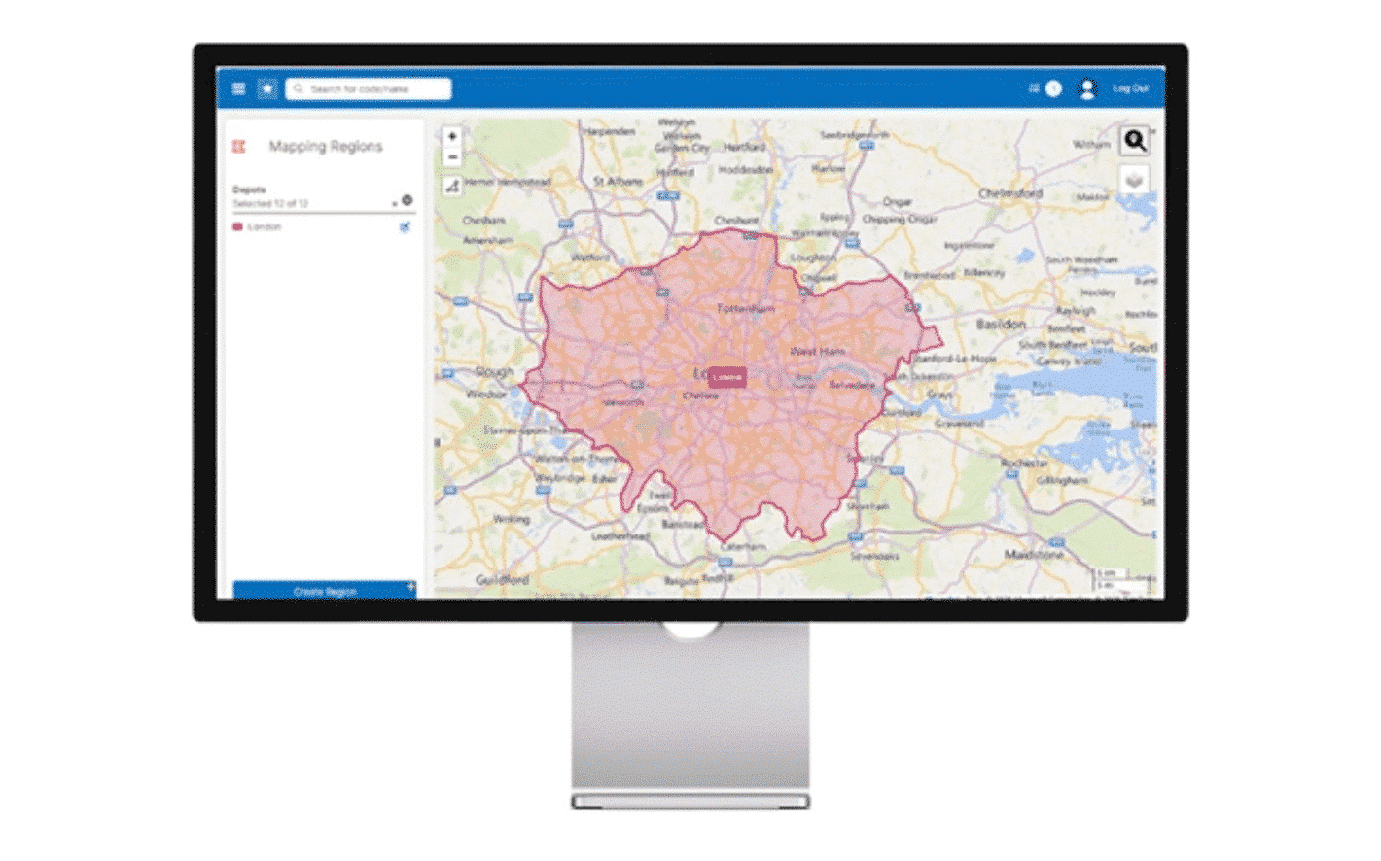The width and height of the screenshot is (1381, 861).
Task: Open the main navigation hamburger menu
Action: click(x=239, y=89)
